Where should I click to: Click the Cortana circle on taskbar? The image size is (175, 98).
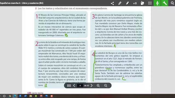[4, 96]
